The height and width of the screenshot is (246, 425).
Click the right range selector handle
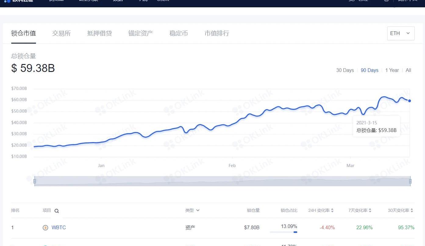tap(410, 181)
